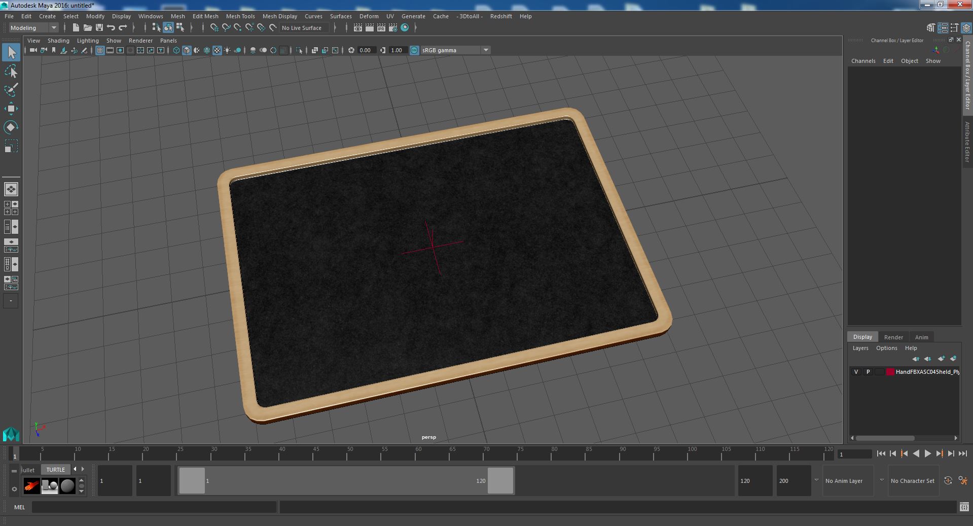Viewport: 973px width, 526px height.
Task: Render the current frame
Action: (x=370, y=28)
